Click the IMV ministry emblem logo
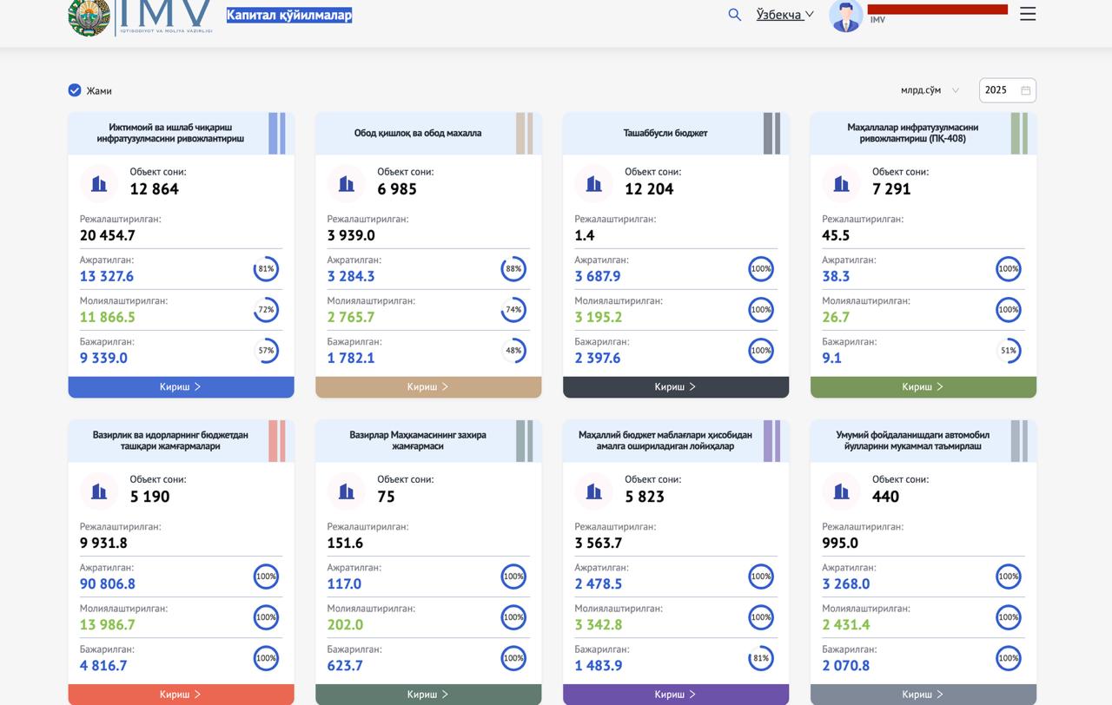Image resolution: width=1112 pixels, height=705 pixels. coord(89,16)
